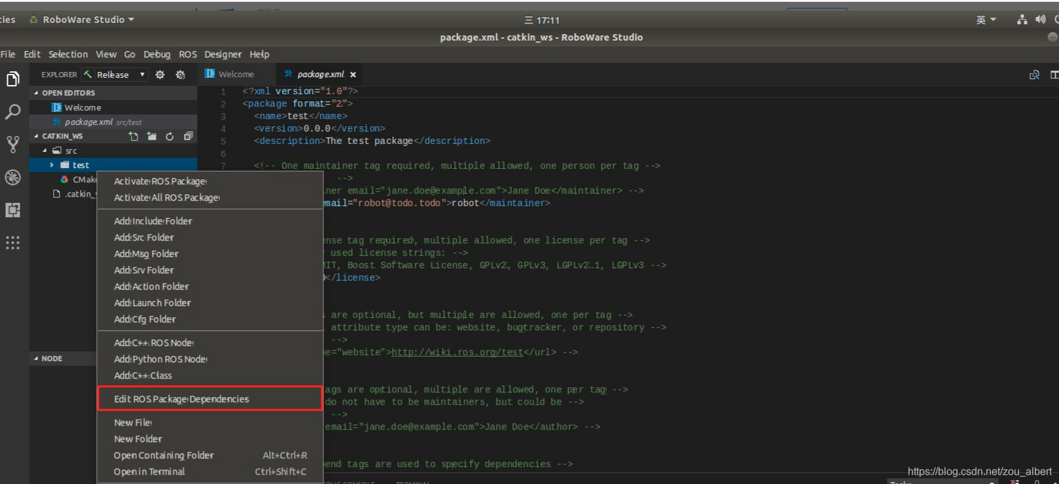Open the Edit menu
1059x484 pixels.
coord(32,54)
